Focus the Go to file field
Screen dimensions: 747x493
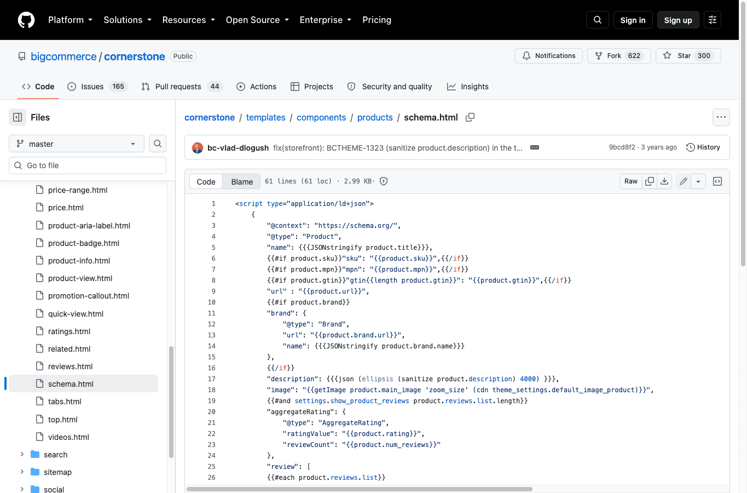[88, 165]
